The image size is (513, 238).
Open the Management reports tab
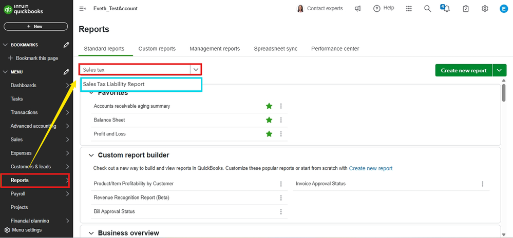(x=214, y=49)
